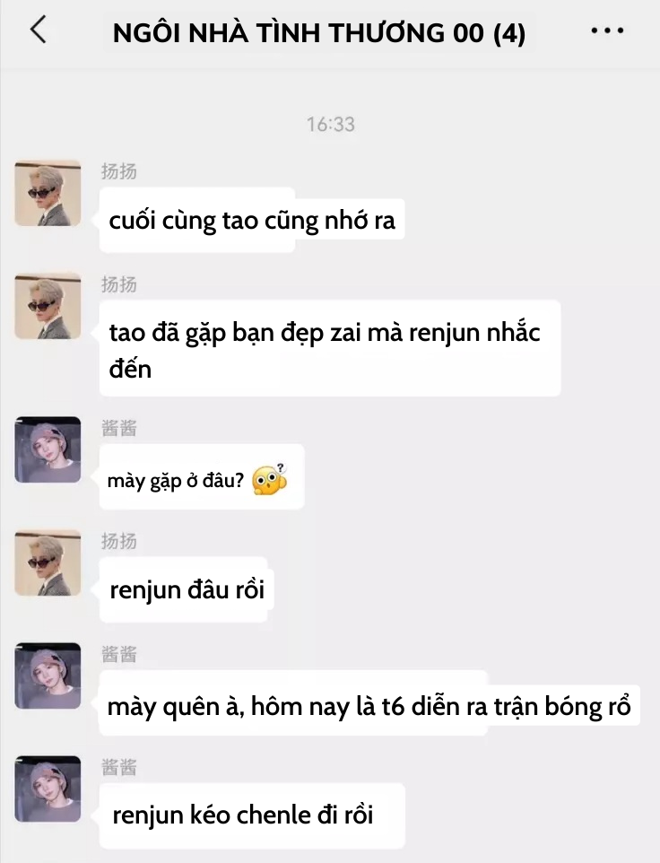Tap the thinking face emoji in message
Screen dimensions: 660x863
click(x=270, y=480)
